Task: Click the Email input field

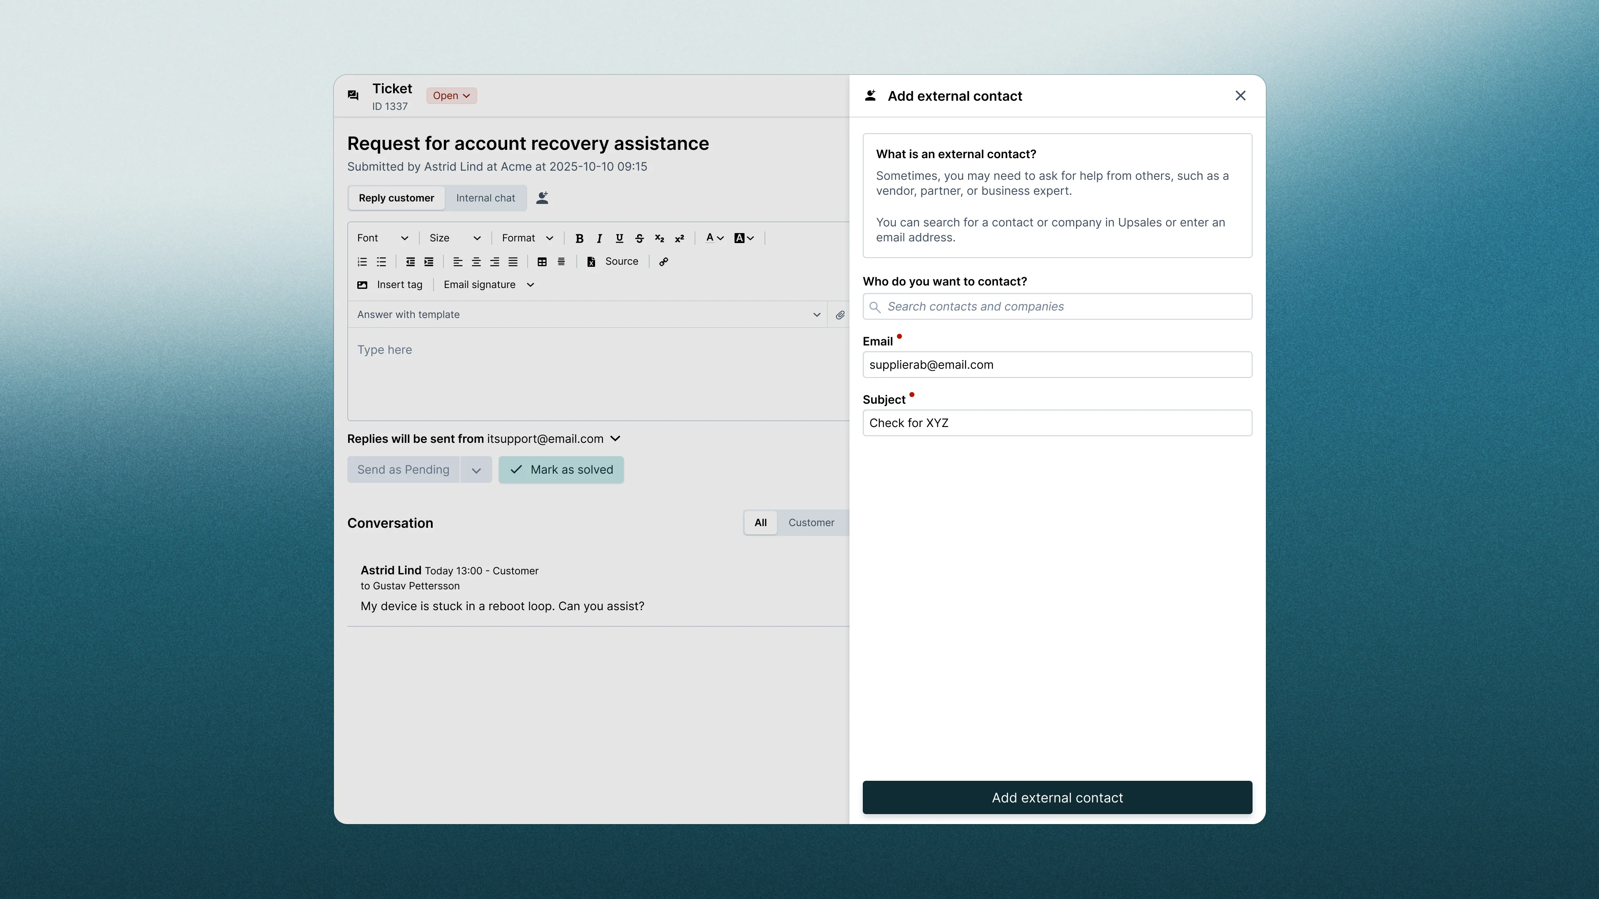Action: pyautogui.click(x=1057, y=365)
